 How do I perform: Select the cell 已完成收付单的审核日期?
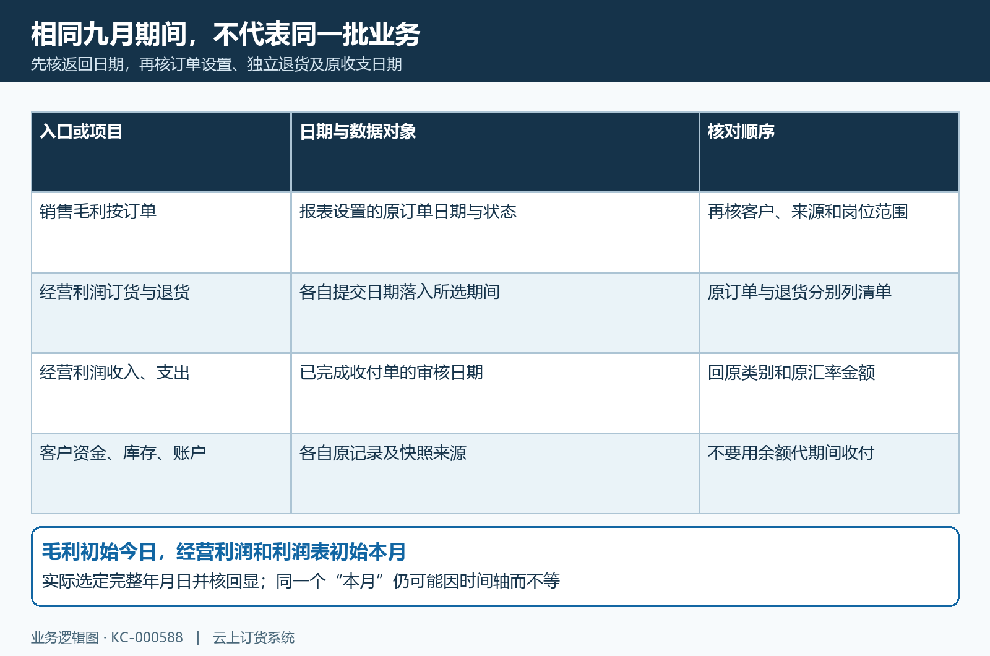coord(495,393)
